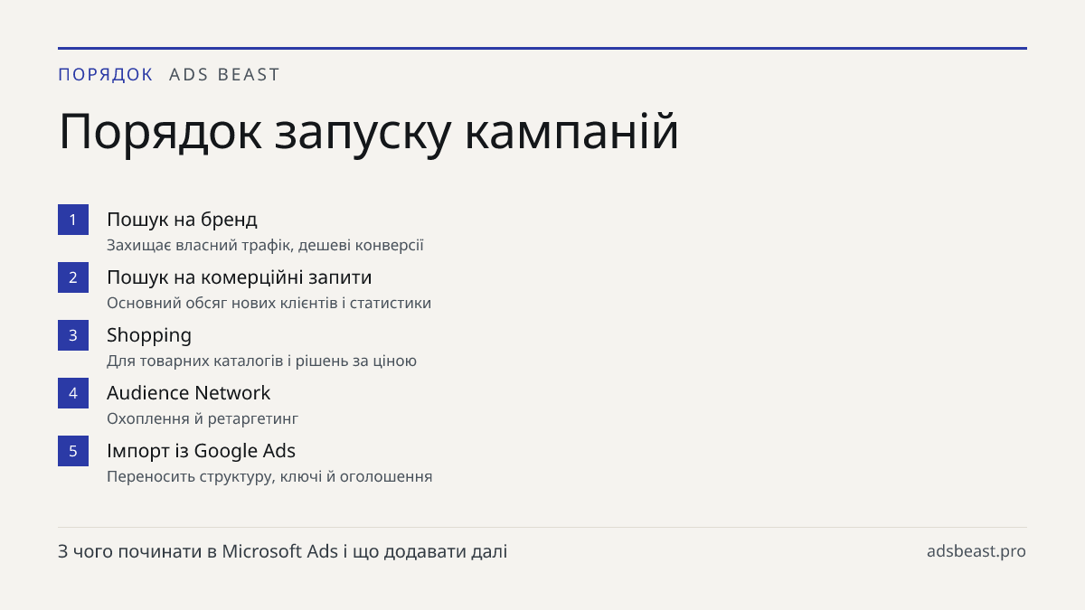Click the number 5 badge
The image size is (1085, 610).
[x=73, y=451]
